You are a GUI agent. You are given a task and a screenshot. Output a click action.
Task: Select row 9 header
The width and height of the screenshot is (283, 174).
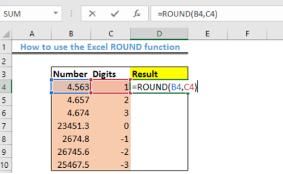[x=6, y=152]
